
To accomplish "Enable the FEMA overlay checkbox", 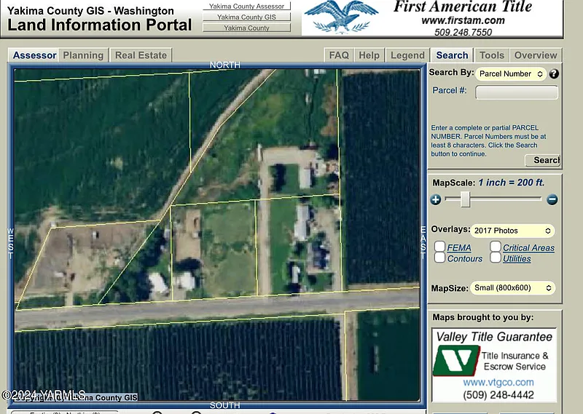I will (x=440, y=247).
